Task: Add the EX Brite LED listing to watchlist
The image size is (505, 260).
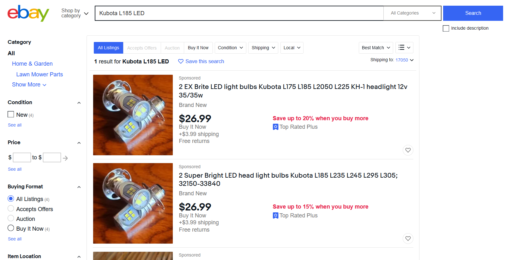Action: (408, 150)
